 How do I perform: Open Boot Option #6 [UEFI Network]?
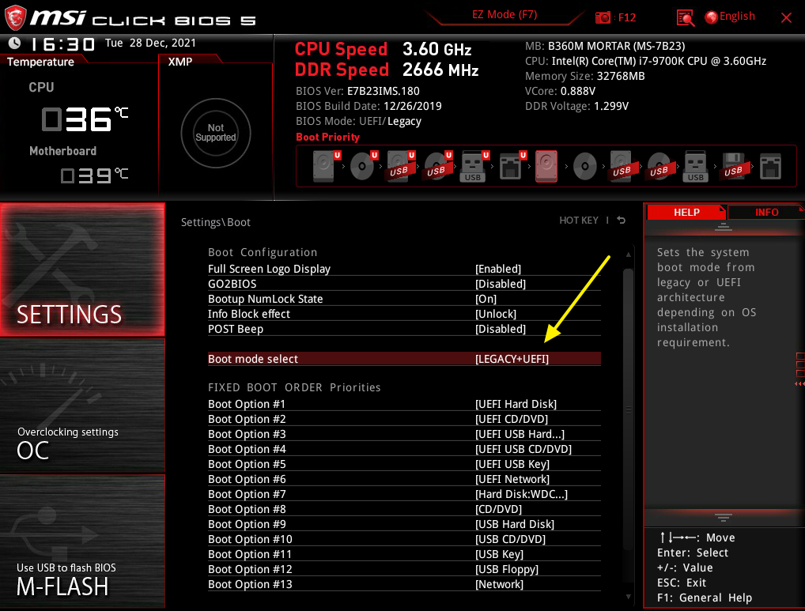tap(404, 479)
